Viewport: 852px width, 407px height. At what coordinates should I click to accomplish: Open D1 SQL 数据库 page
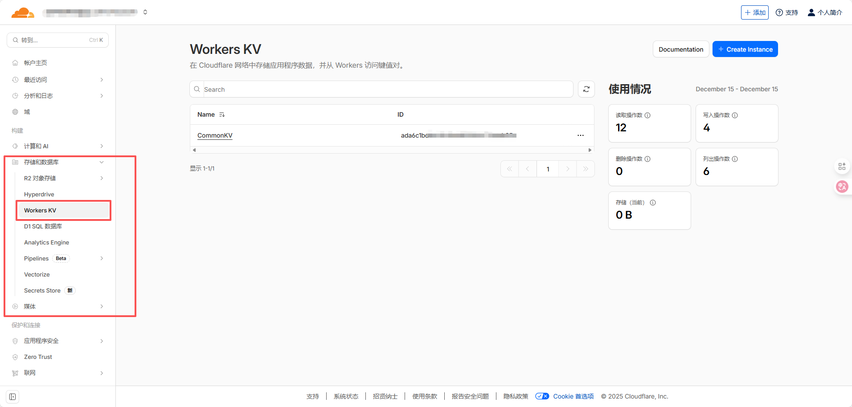pyautogui.click(x=43, y=226)
